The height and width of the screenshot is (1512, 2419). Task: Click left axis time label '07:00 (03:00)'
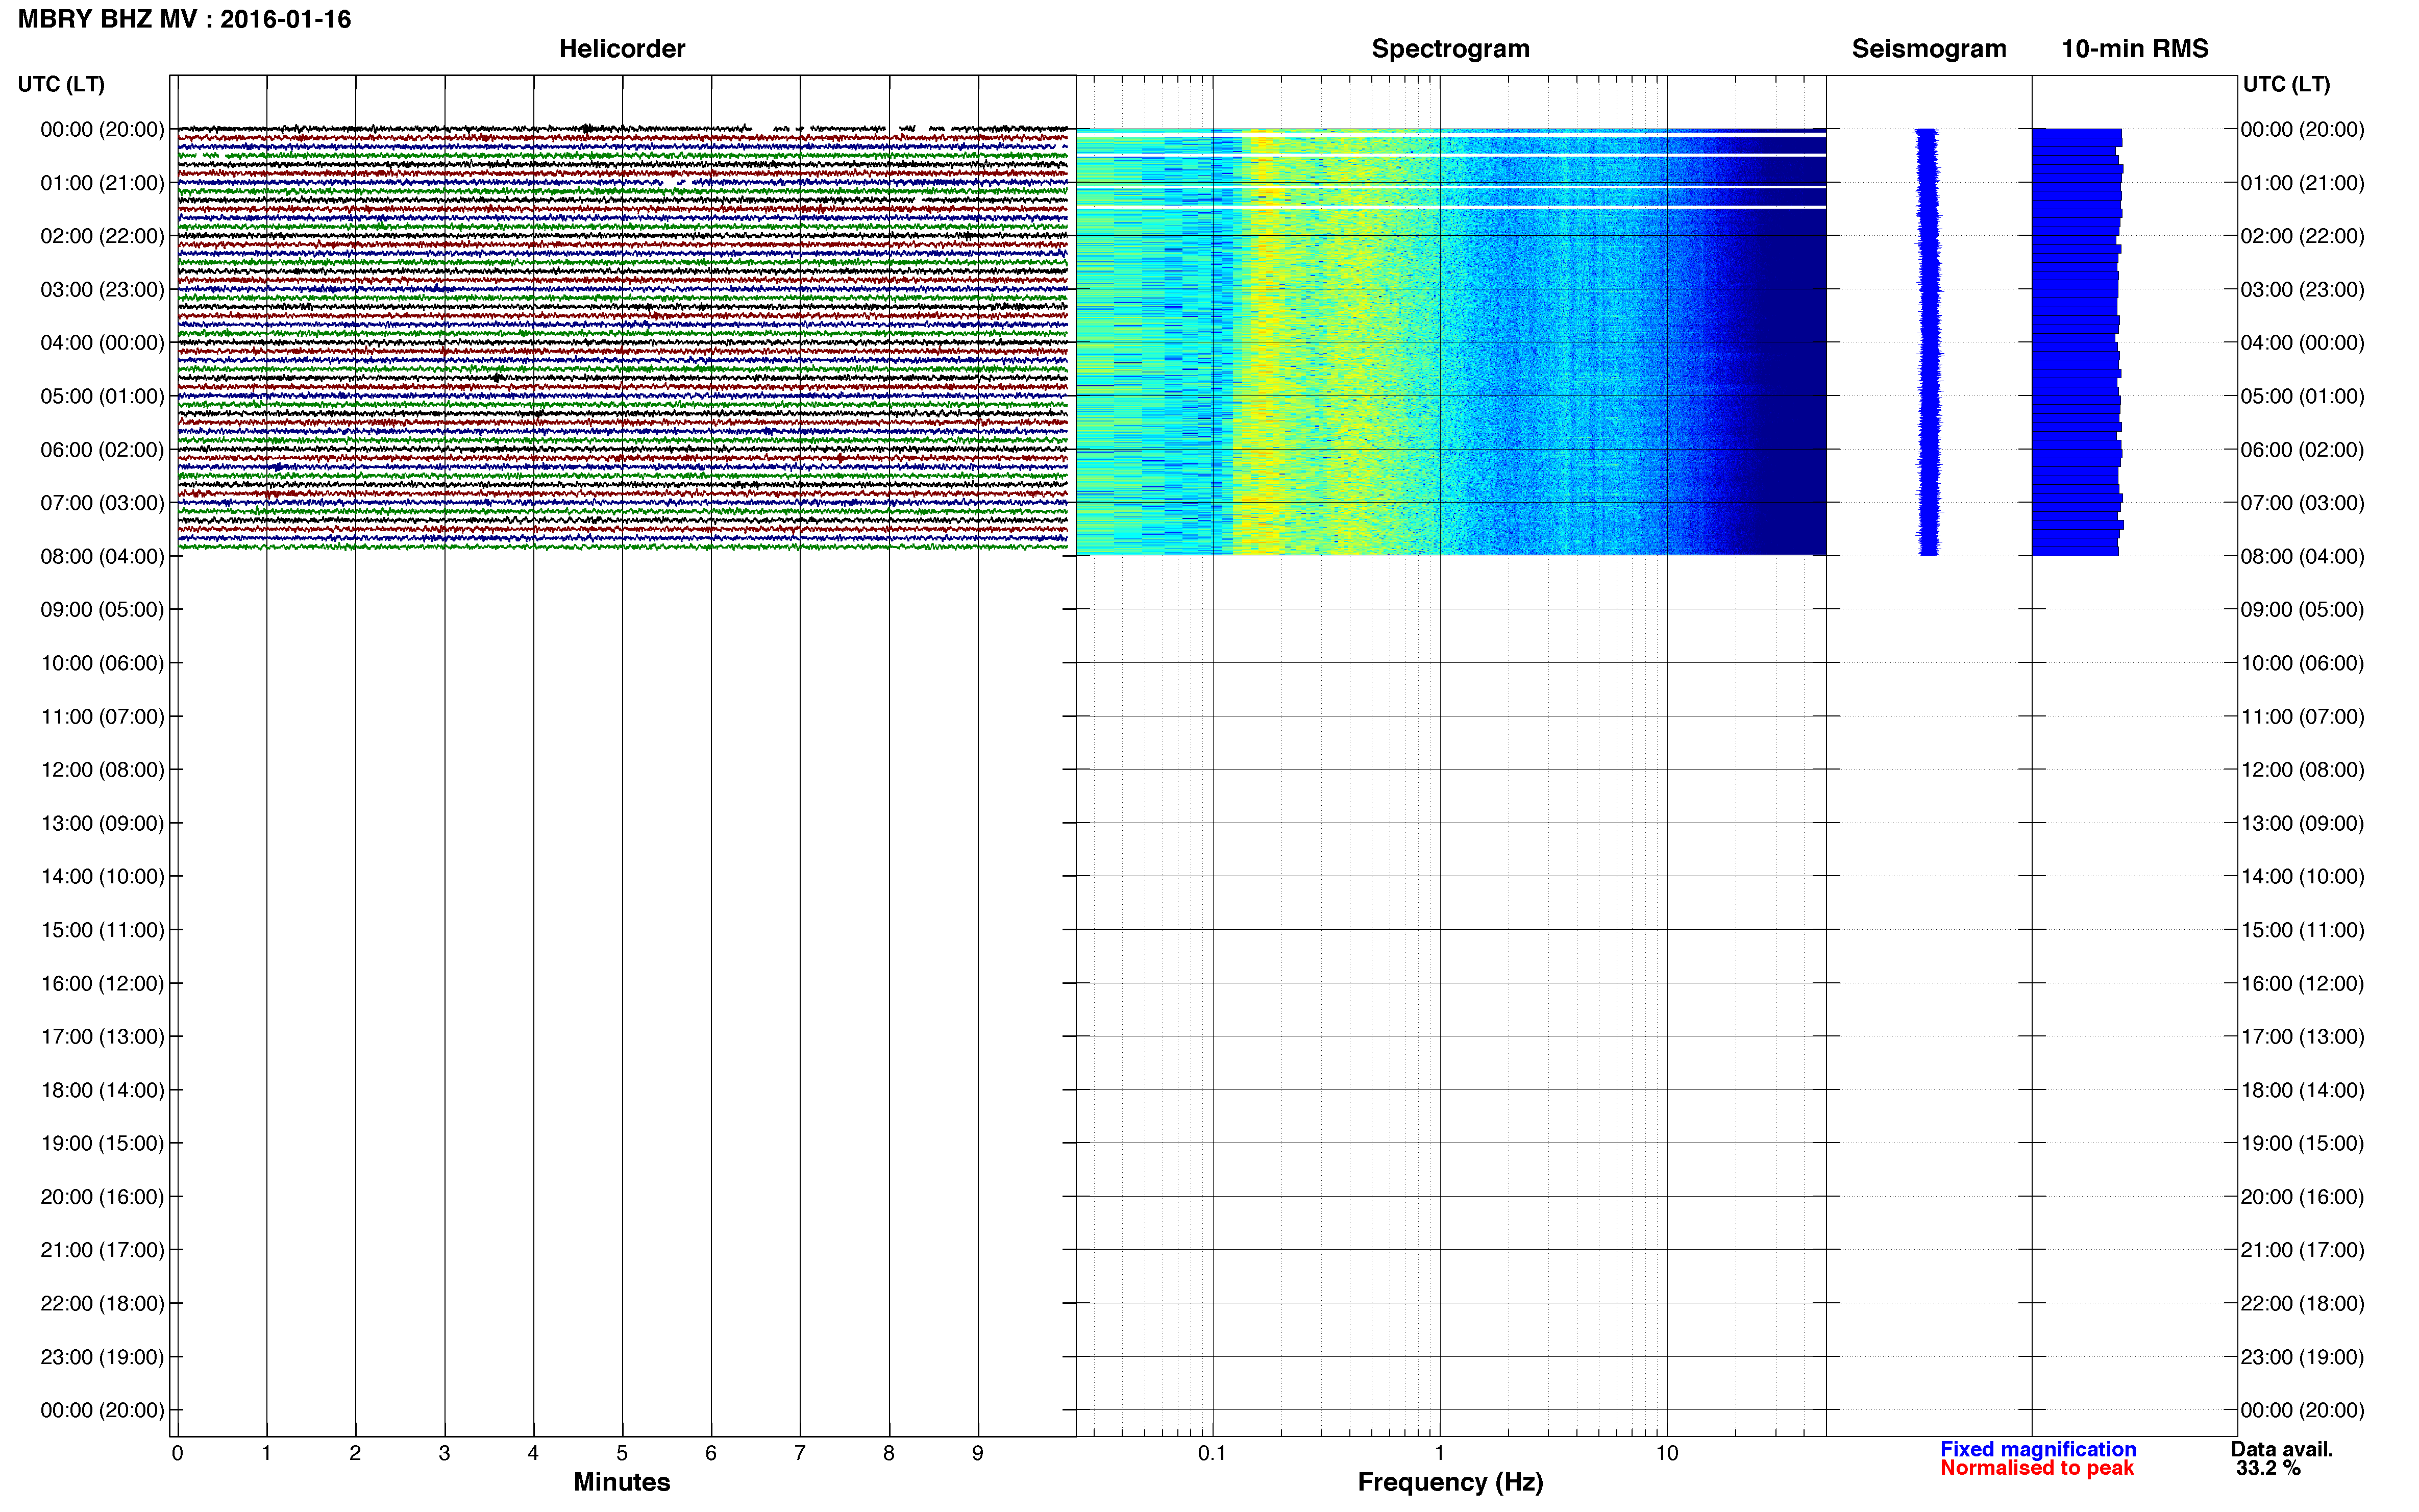click(102, 503)
